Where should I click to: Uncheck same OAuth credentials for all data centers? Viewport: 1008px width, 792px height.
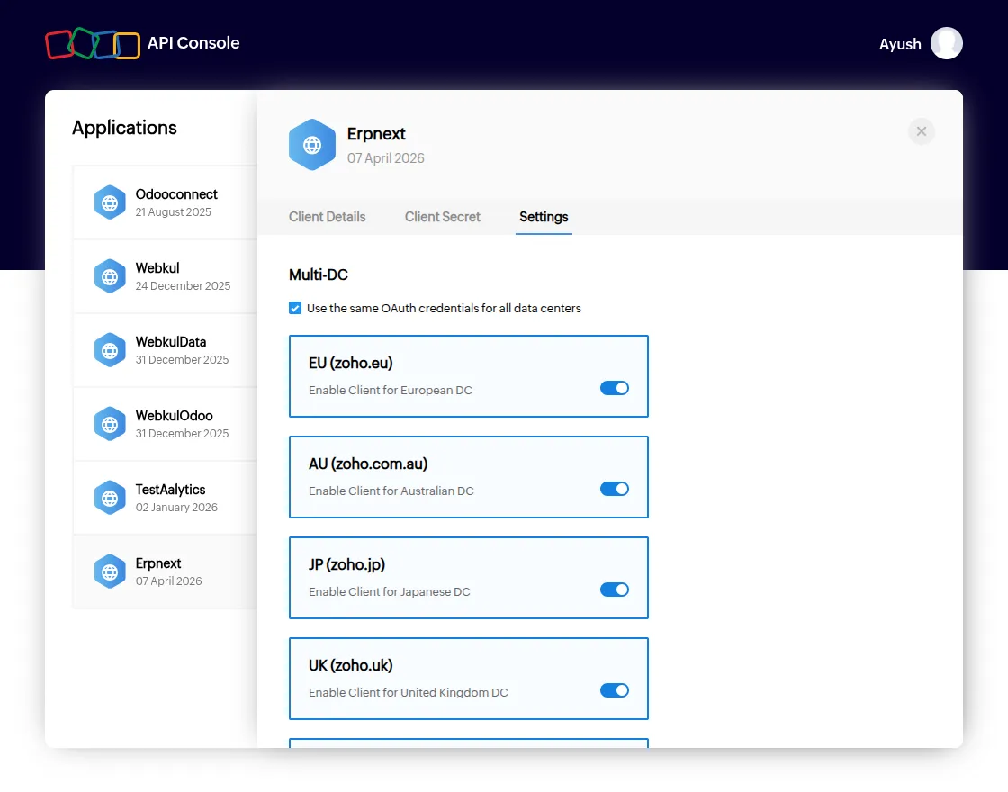[295, 308]
